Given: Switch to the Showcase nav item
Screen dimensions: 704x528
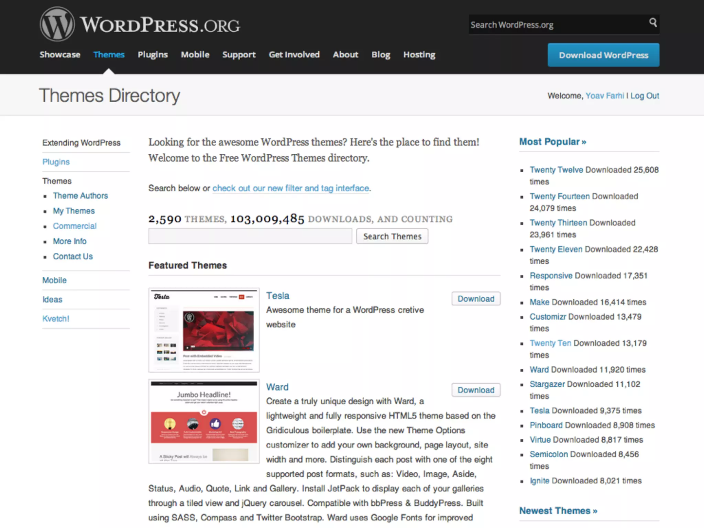Looking at the screenshot, I should click(x=60, y=55).
